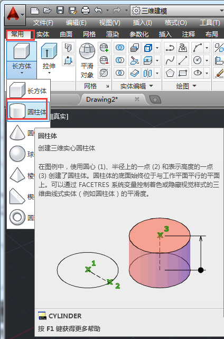Viewport: 224px width, 339px height.
Task: Click the Open file folder icon
Action: pos(47,11)
